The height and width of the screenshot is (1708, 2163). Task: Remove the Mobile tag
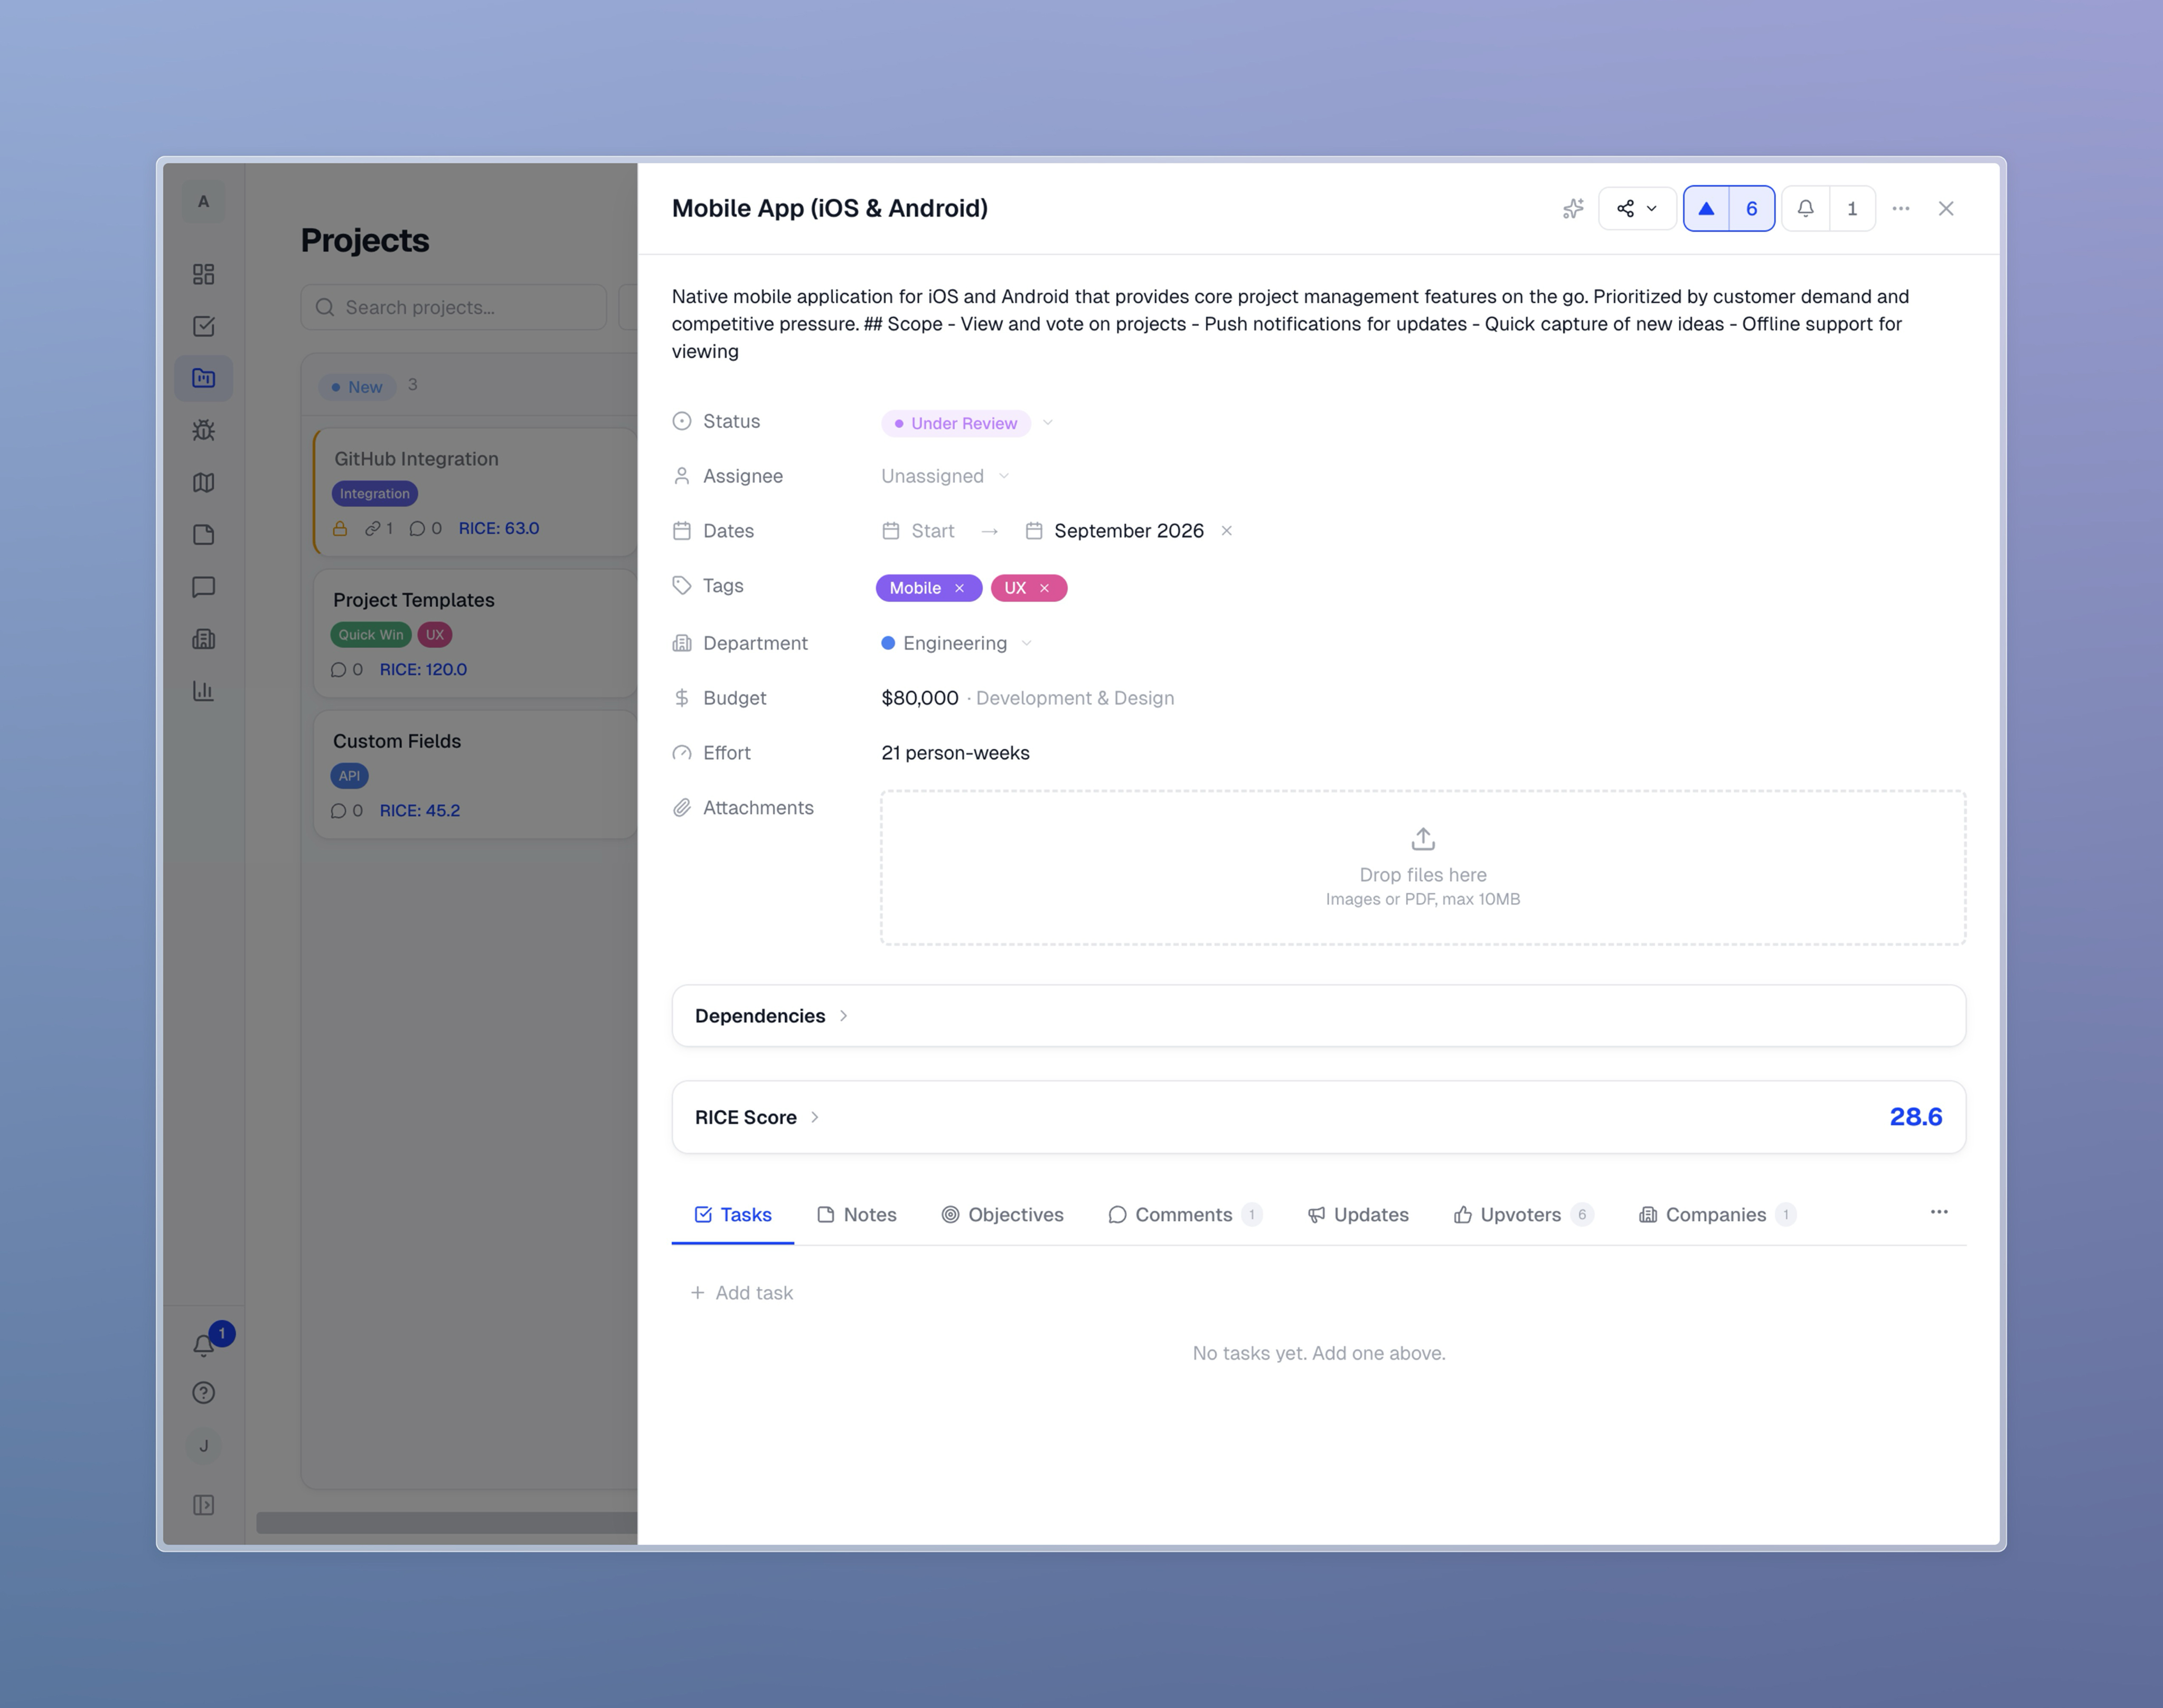[x=959, y=588]
